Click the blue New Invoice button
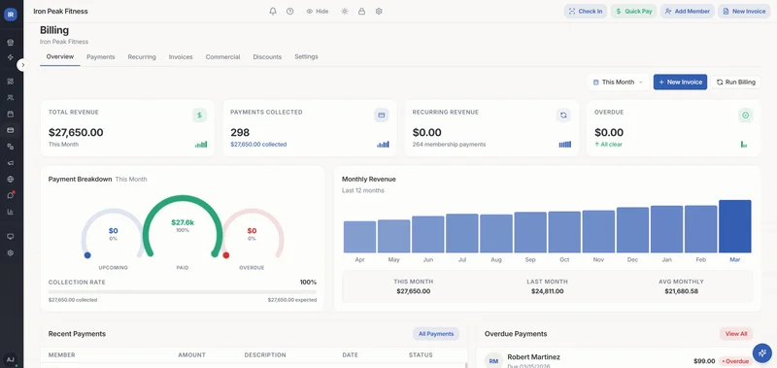777x368 pixels. 681,83
